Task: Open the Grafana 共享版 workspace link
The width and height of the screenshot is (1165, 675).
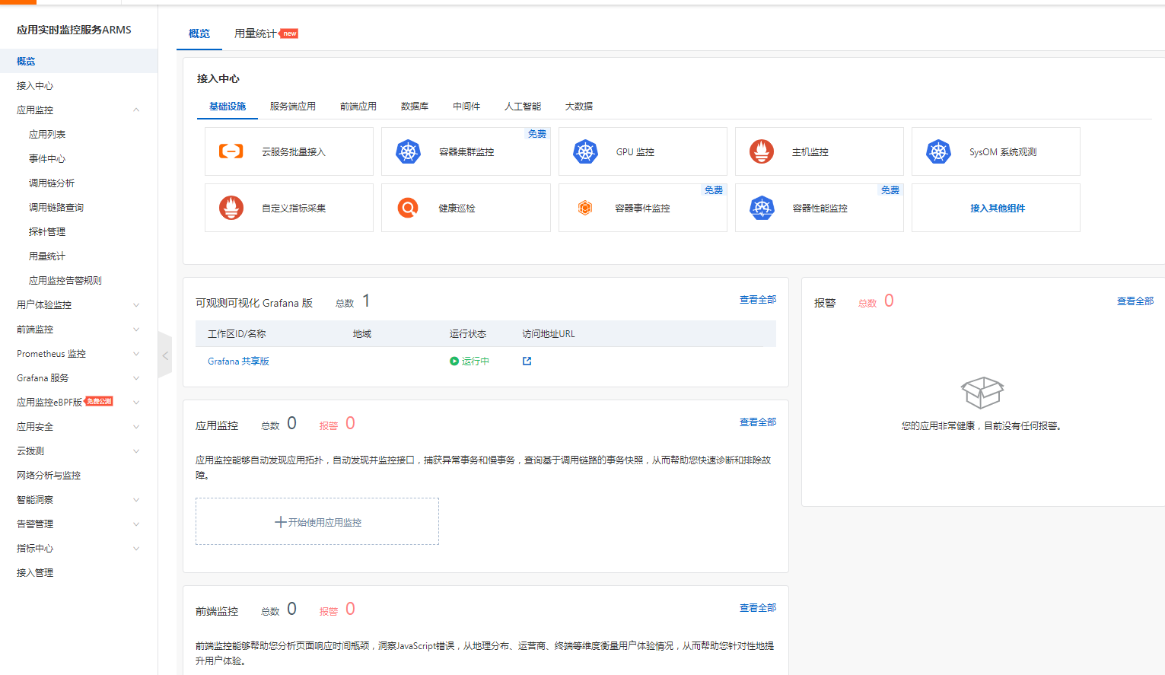Action: 238,361
